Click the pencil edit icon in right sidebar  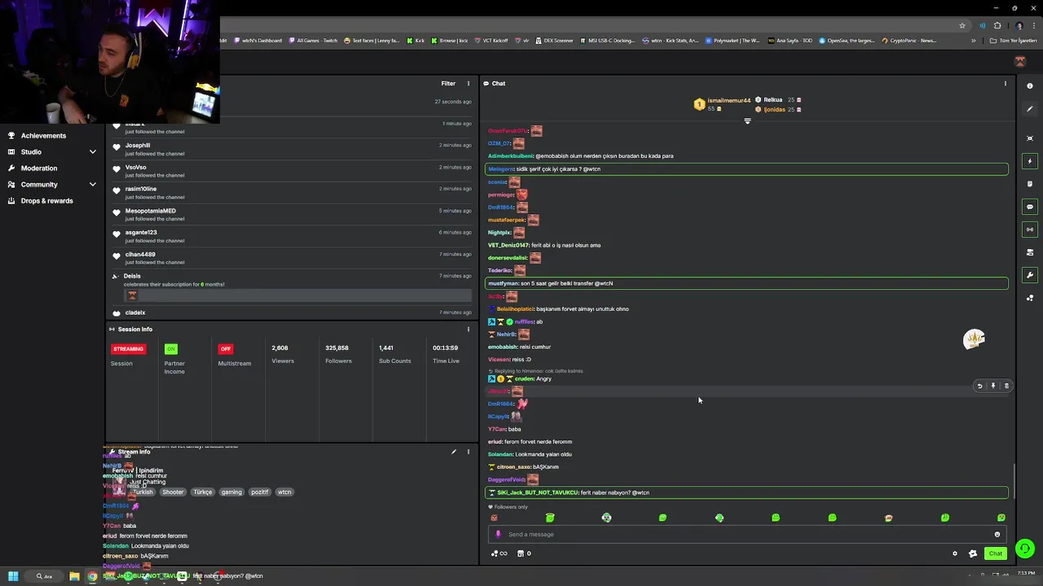[x=1030, y=109]
